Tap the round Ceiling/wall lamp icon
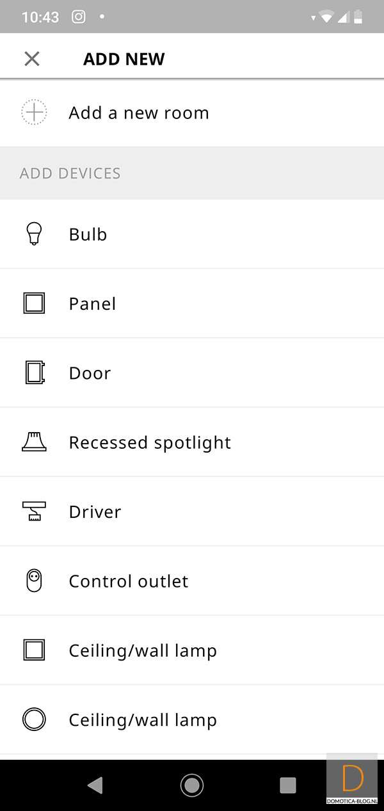This screenshot has width=384, height=811. pyautogui.click(x=34, y=719)
